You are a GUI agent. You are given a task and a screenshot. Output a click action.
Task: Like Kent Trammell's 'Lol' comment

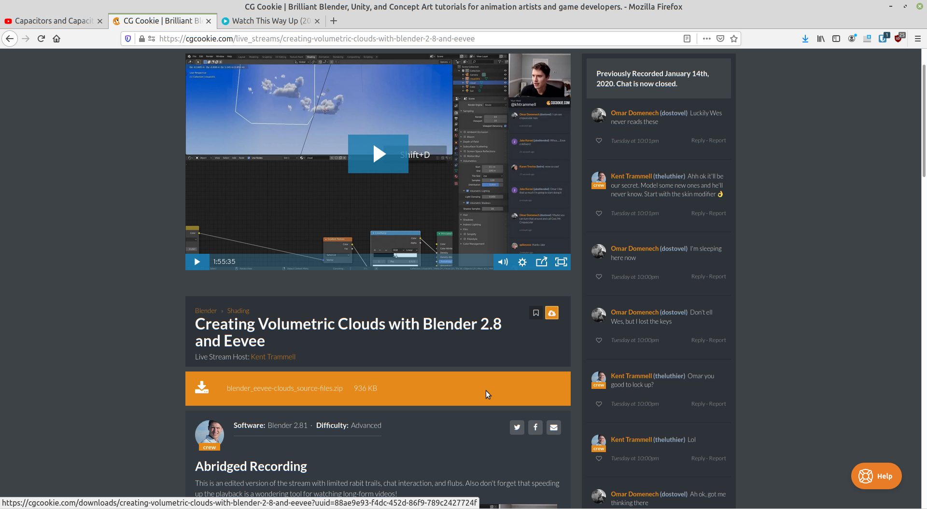pyautogui.click(x=599, y=458)
